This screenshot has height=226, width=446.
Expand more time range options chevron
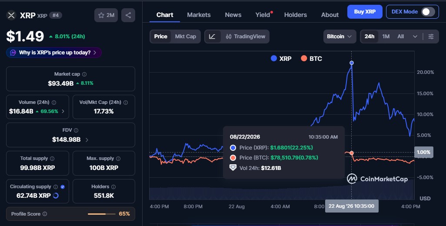pos(415,37)
